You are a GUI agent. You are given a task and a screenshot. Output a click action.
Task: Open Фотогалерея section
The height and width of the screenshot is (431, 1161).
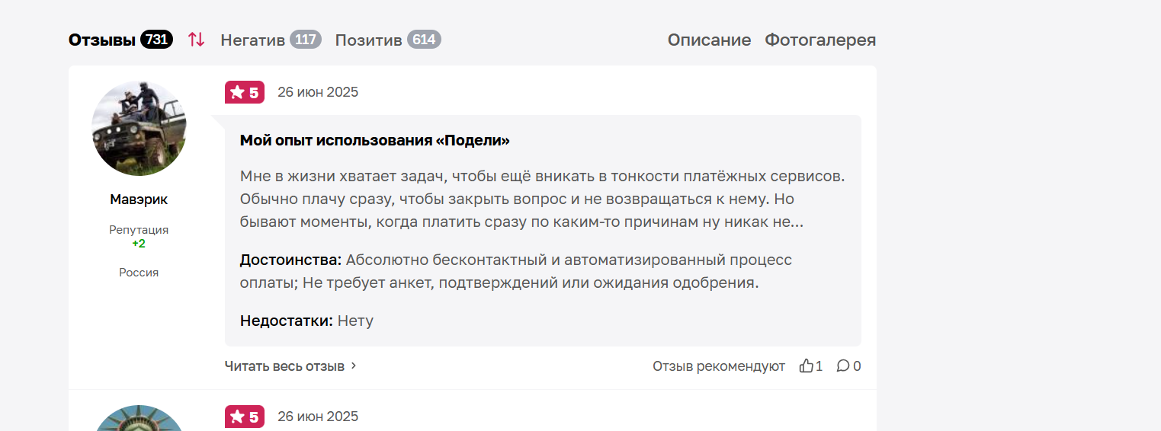click(820, 40)
